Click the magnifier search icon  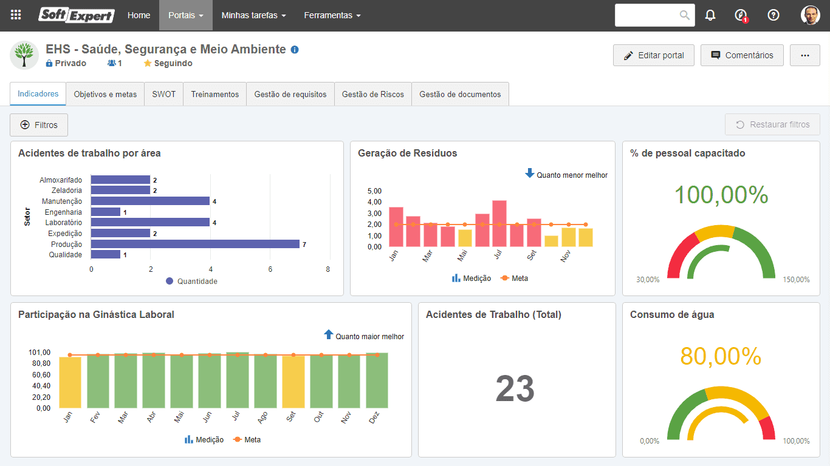685,15
